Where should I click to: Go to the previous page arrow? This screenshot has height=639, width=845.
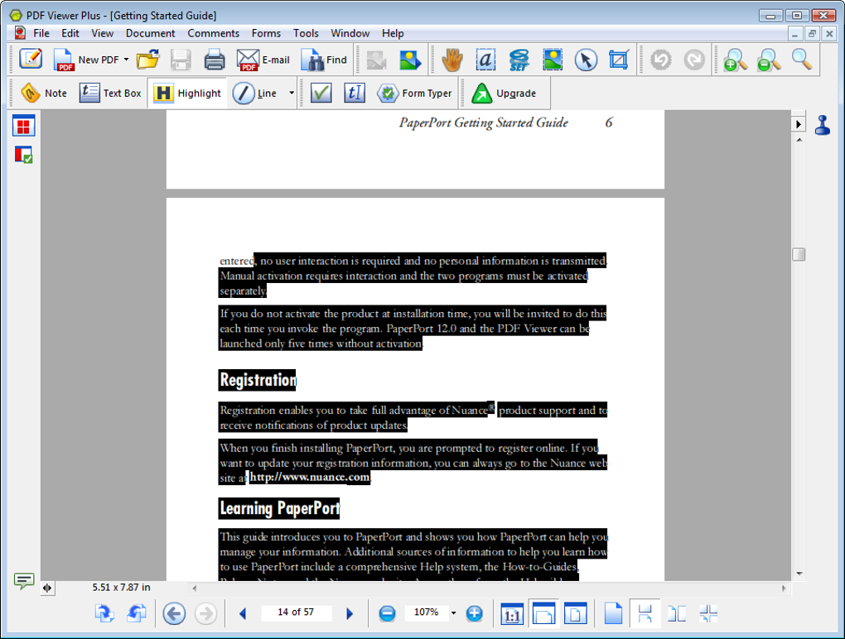point(243,613)
